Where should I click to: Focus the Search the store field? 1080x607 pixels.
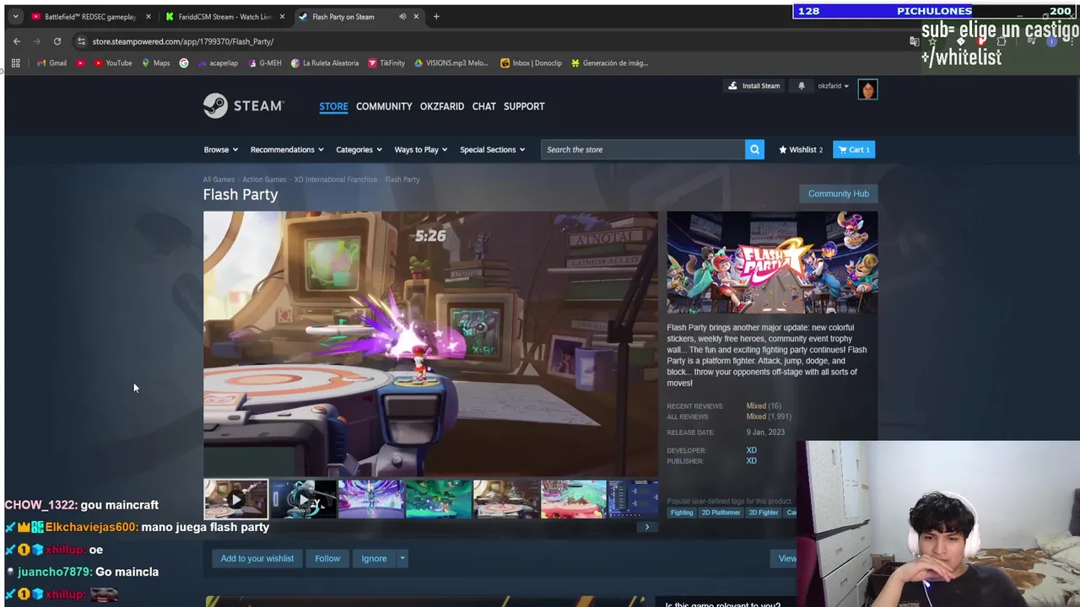coord(643,149)
